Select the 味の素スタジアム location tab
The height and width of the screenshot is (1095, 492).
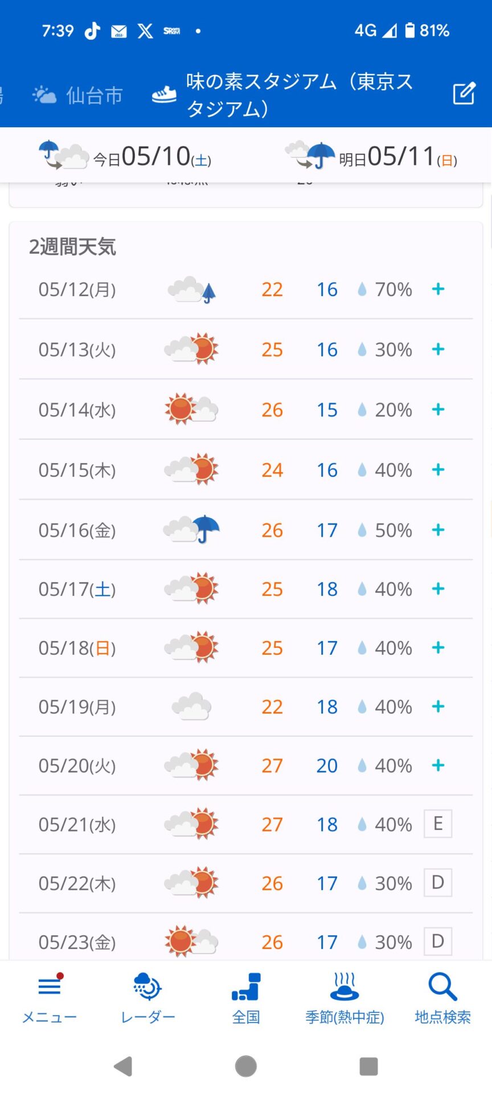299,95
